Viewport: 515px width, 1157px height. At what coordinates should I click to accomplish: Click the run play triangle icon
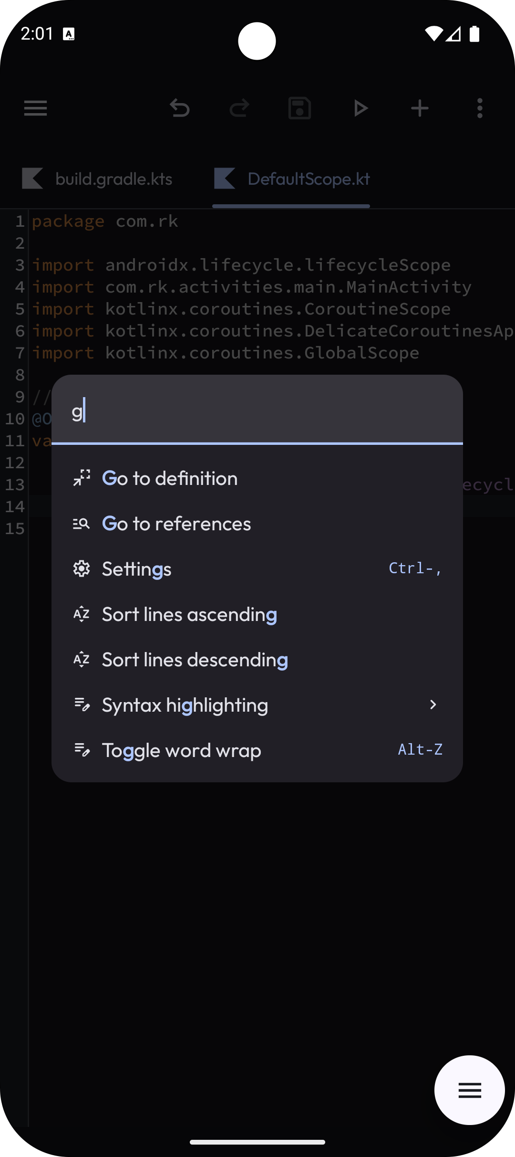pos(360,108)
